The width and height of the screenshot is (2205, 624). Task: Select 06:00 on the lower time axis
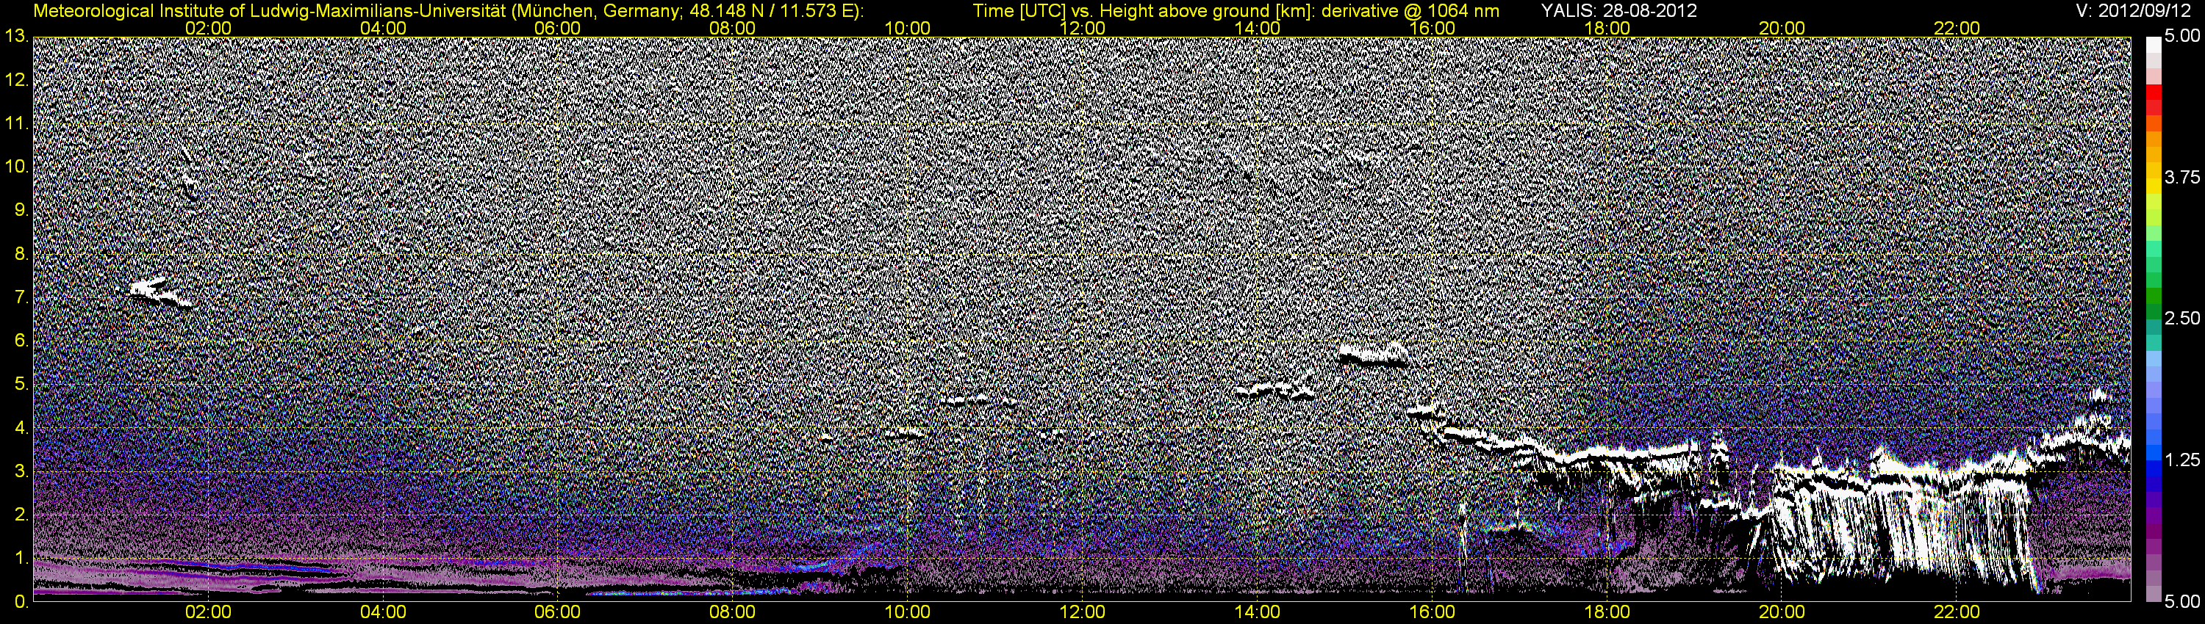click(x=557, y=612)
